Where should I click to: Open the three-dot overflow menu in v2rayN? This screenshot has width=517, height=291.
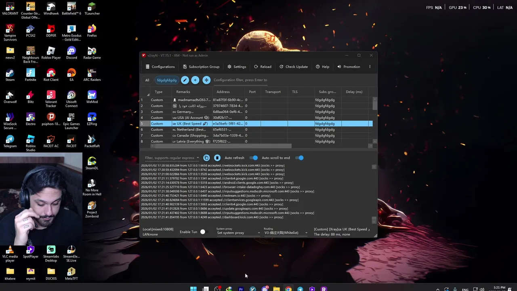(370, 67)
